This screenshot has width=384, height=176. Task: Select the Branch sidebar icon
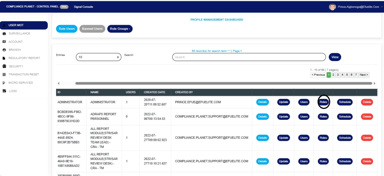click(x=4, y=50)
